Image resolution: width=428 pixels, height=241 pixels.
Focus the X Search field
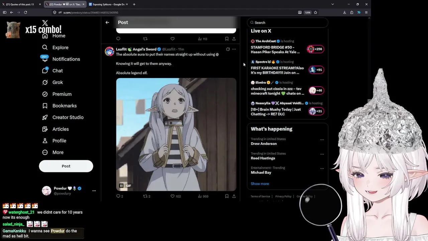pyautogui.click(x=288, y=22)
